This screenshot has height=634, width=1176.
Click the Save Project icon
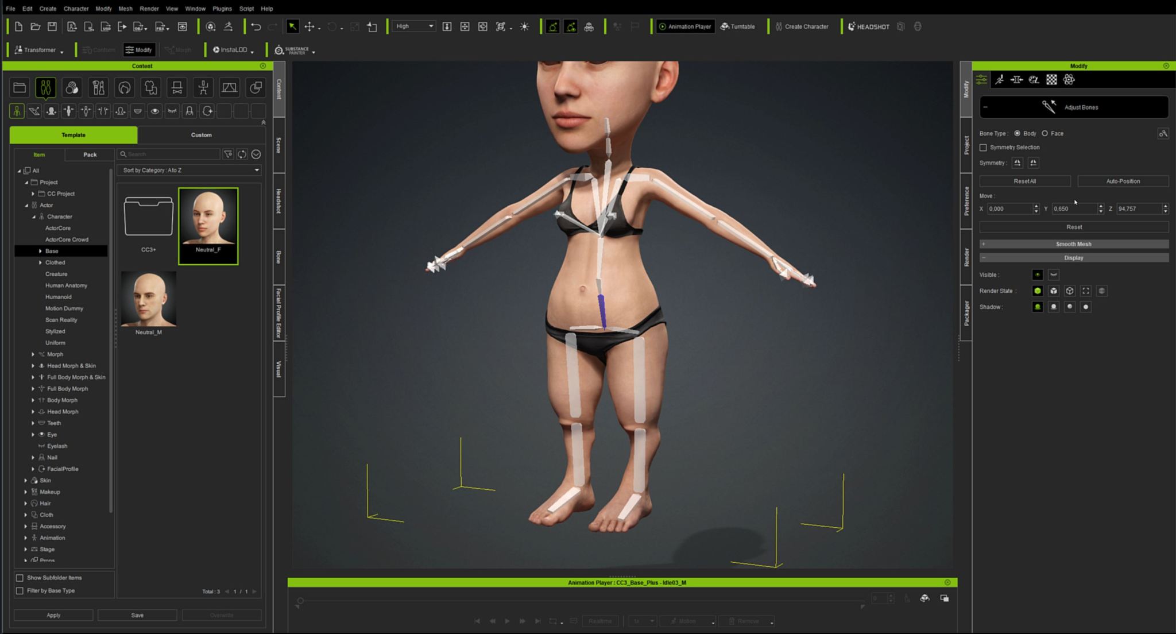[x=52, y=26]
